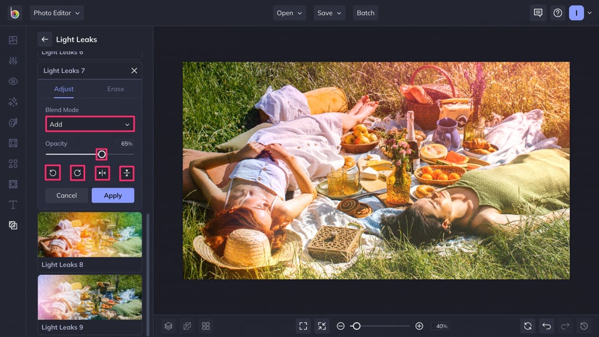Redo the last action
Screen dimensions: 599x337
(x=565, y=326)
